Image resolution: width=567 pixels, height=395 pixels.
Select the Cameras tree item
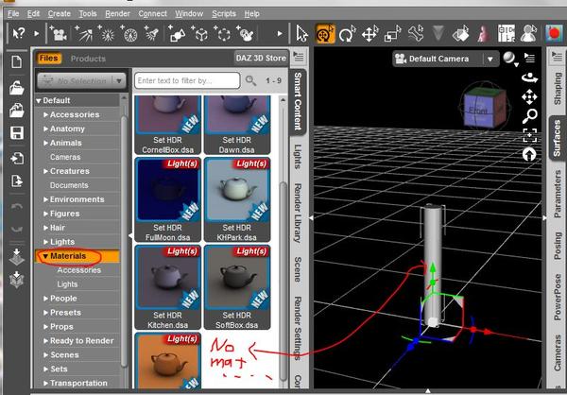pos(65,157)
